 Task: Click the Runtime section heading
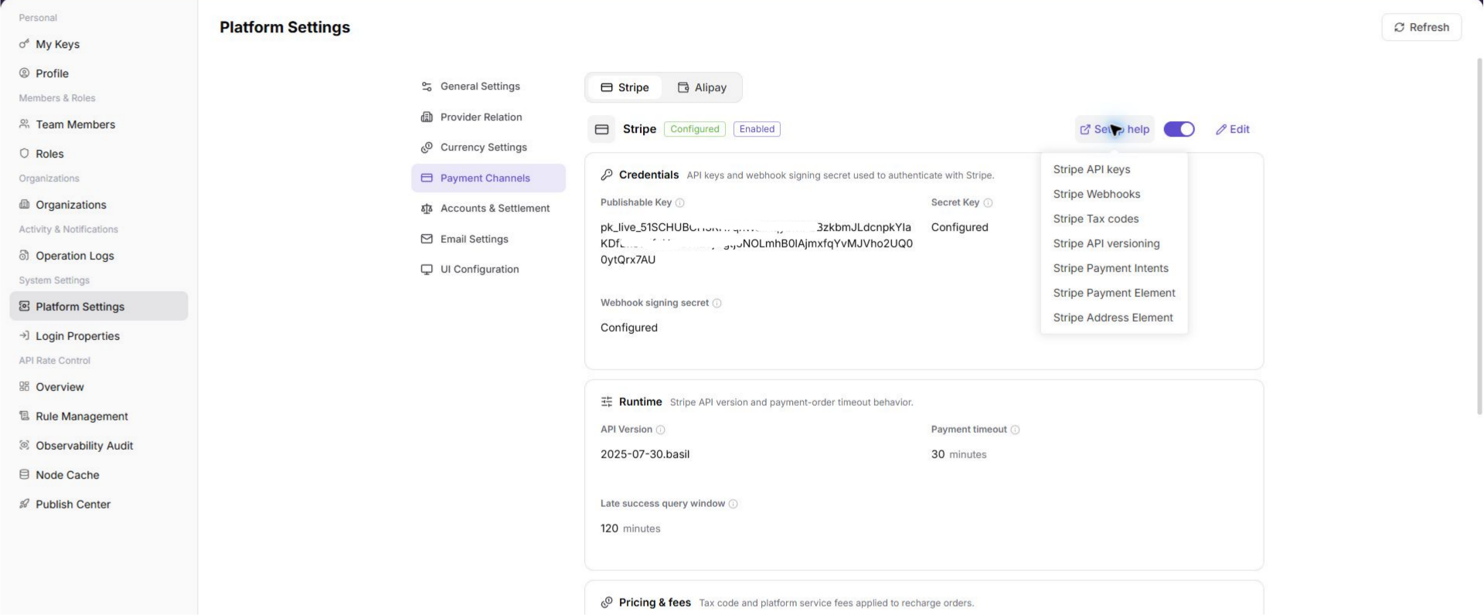point(640,403)
